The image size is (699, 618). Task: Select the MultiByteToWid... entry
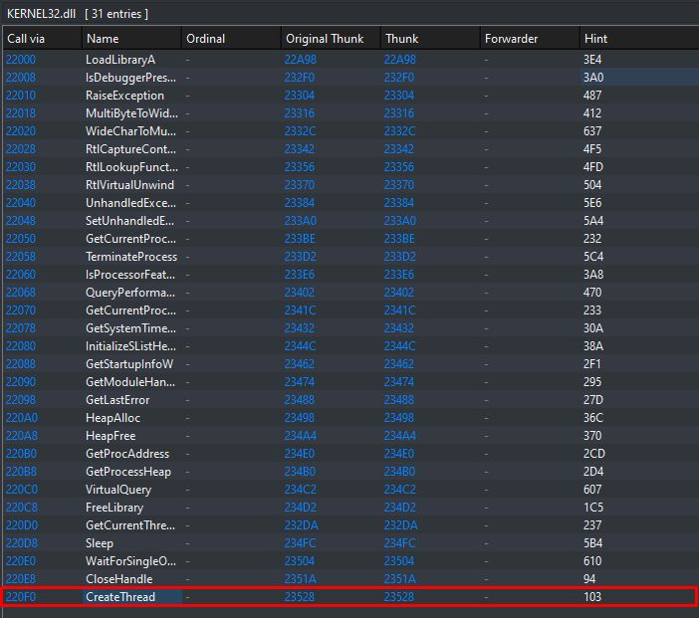132,113
